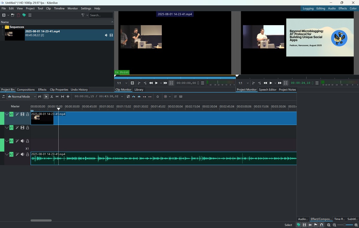Toggle video thumbnails display in status bar
Screen dimensions: 359x228
pyautogui.click(x=304, y=225)
